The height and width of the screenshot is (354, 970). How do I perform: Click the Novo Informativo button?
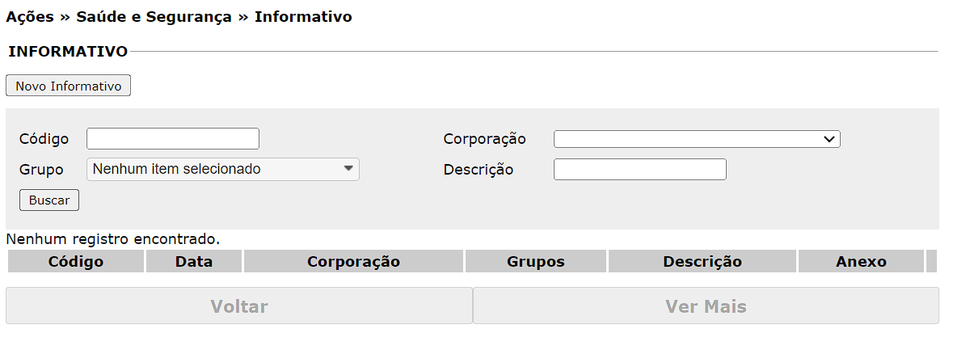coord(68,86)
